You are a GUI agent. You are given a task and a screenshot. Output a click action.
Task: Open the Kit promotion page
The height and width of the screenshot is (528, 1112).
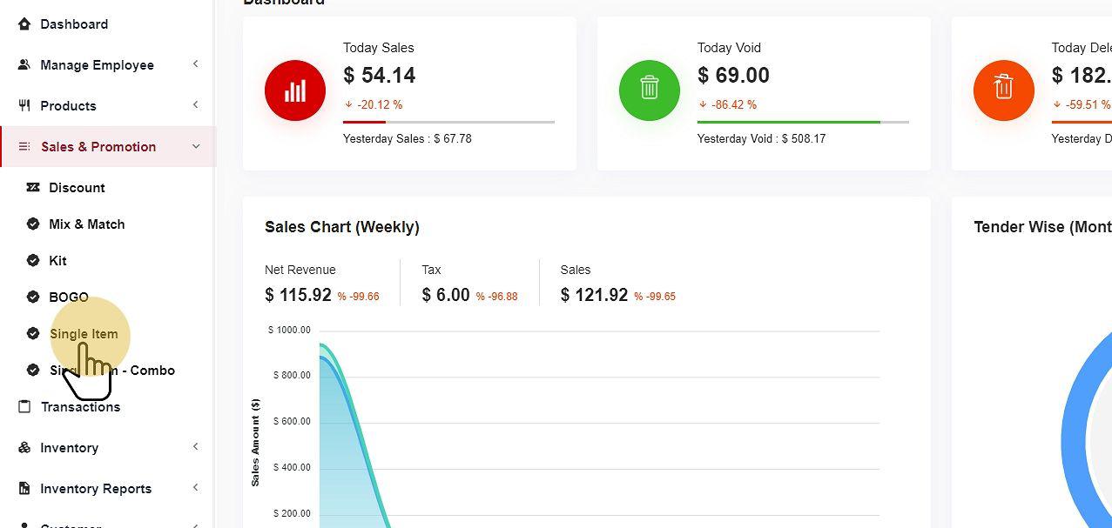(57, 261)
